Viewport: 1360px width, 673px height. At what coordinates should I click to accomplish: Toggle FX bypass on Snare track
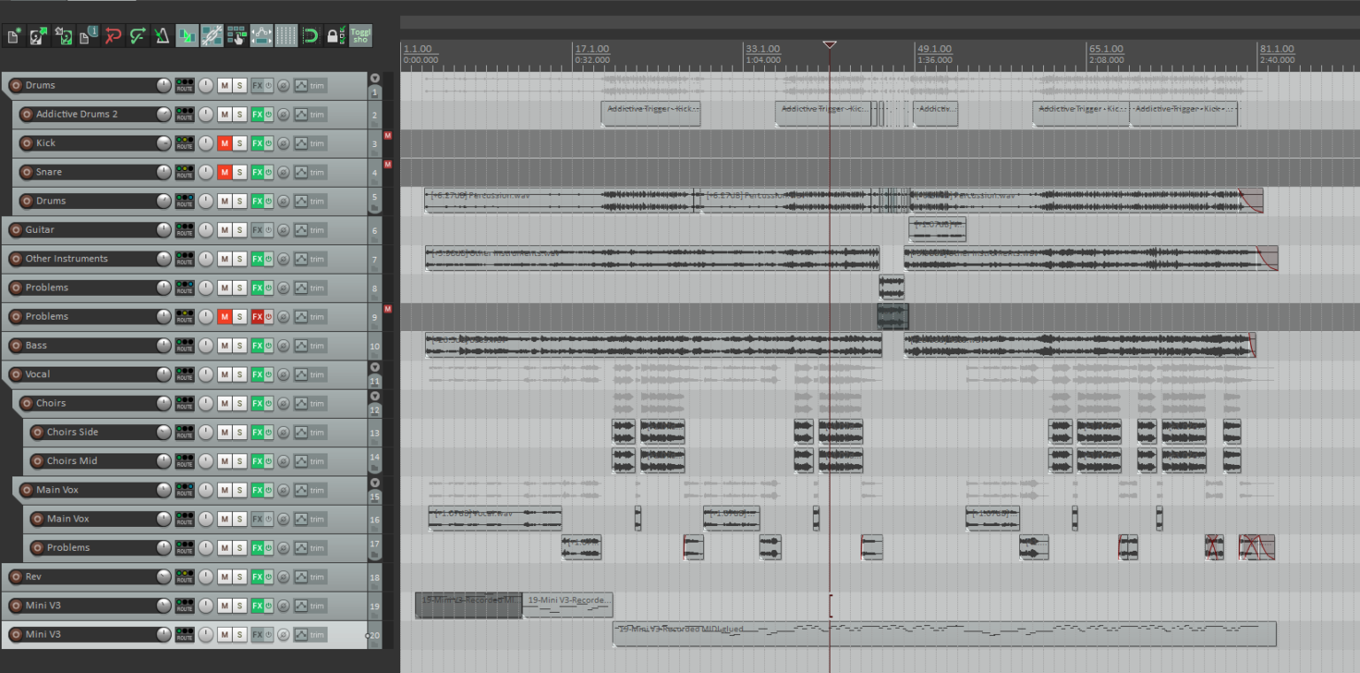click(x=268, y=173)
